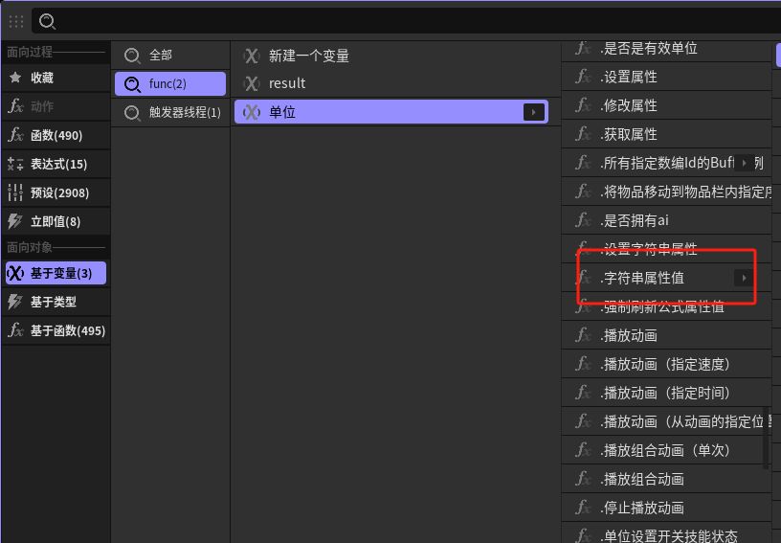Open the 表达式(15) category

pyautogui.click(x=56, y=164)
